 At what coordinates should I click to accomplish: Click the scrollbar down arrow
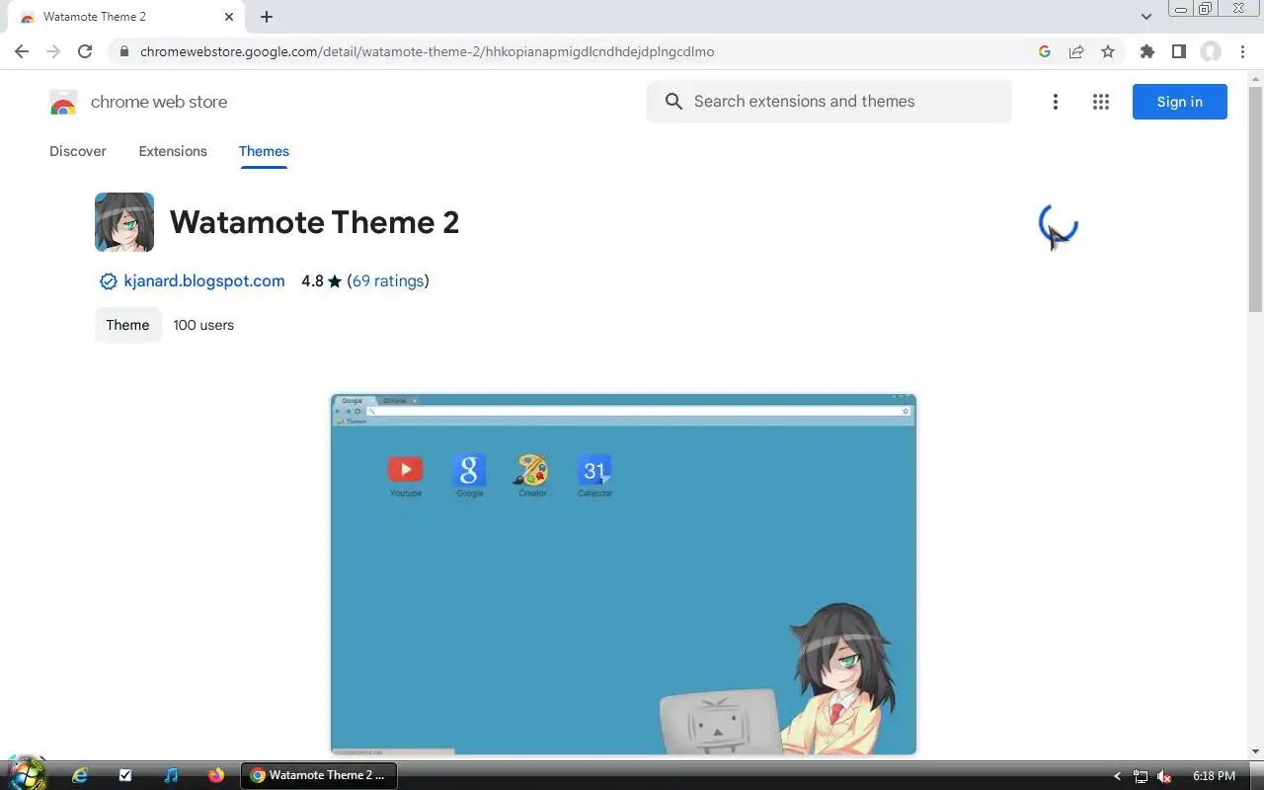[x=1255, y=751]
